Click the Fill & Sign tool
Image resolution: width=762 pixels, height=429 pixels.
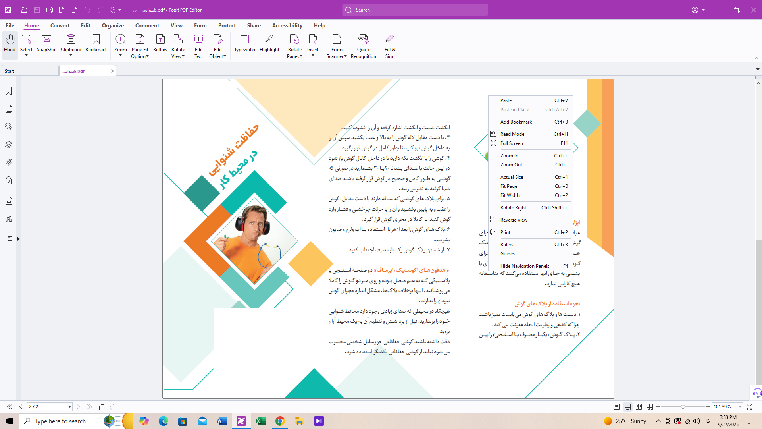point(390,46)
